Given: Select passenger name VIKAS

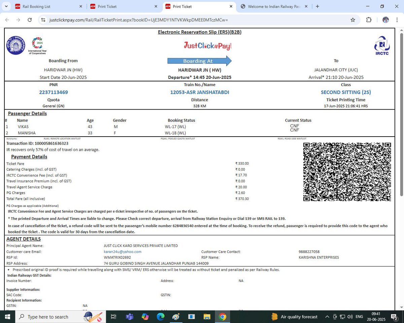Looking at the screenshot, I should point(23,127).
